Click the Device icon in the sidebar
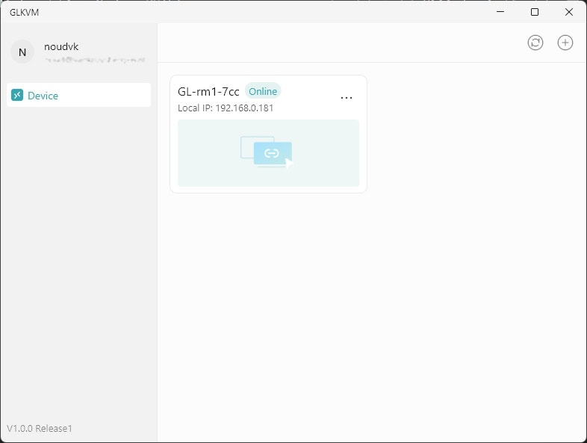Screen dimensions: 587x443 17,95
